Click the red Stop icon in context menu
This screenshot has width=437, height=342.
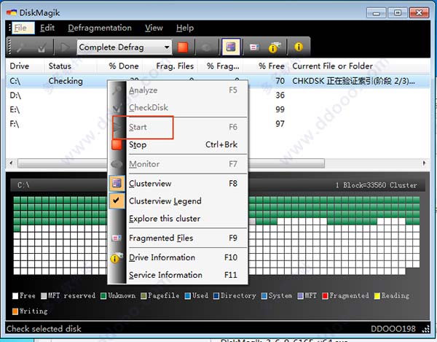117,145
